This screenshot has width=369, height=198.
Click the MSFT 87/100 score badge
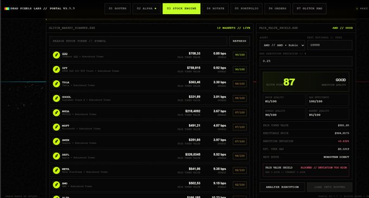(x=240, y=127)
